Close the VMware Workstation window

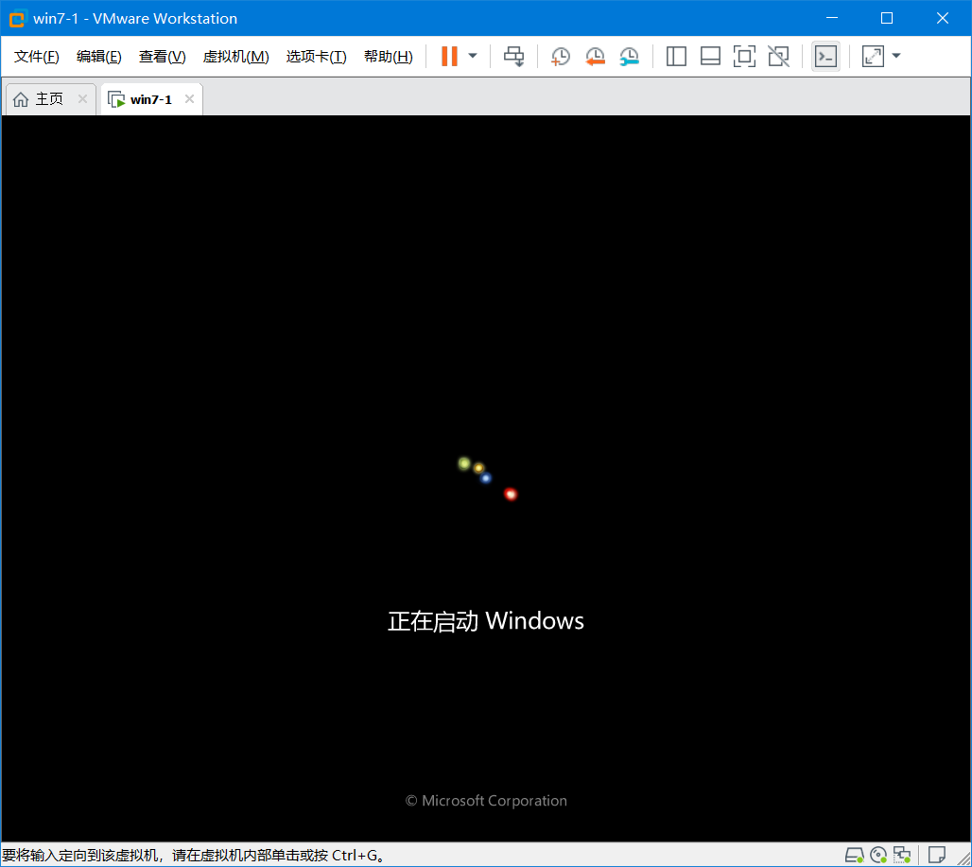(x=943, y=19)
